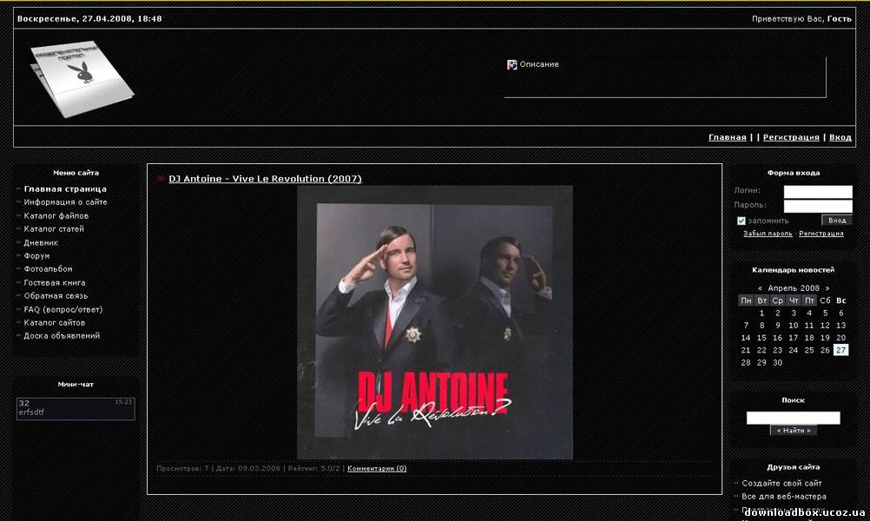Open Обратная связь menu item
Screen dimensions: 870x521
pyautogui.click(x=56, y=296)
